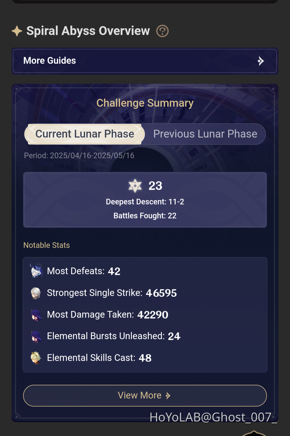
Task: Click the Strongest Single Strike character portrait
Action: (x=37, y=293)
